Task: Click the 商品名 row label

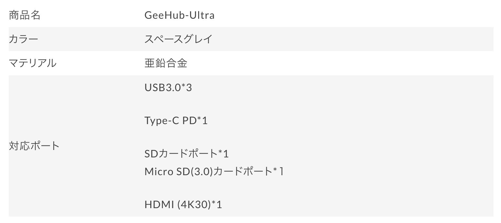Action: [25, 15]
